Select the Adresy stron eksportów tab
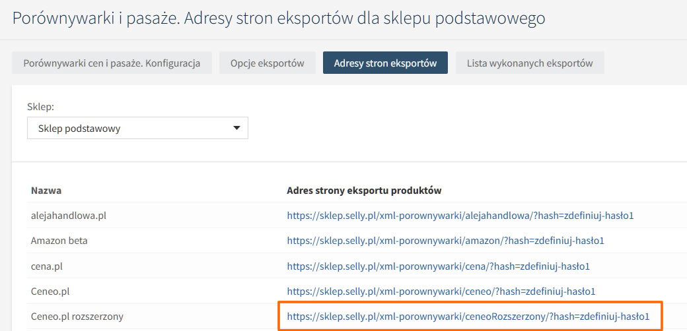Image resolution: width=687 pixels, height=331 pixels. coord(385,63)
